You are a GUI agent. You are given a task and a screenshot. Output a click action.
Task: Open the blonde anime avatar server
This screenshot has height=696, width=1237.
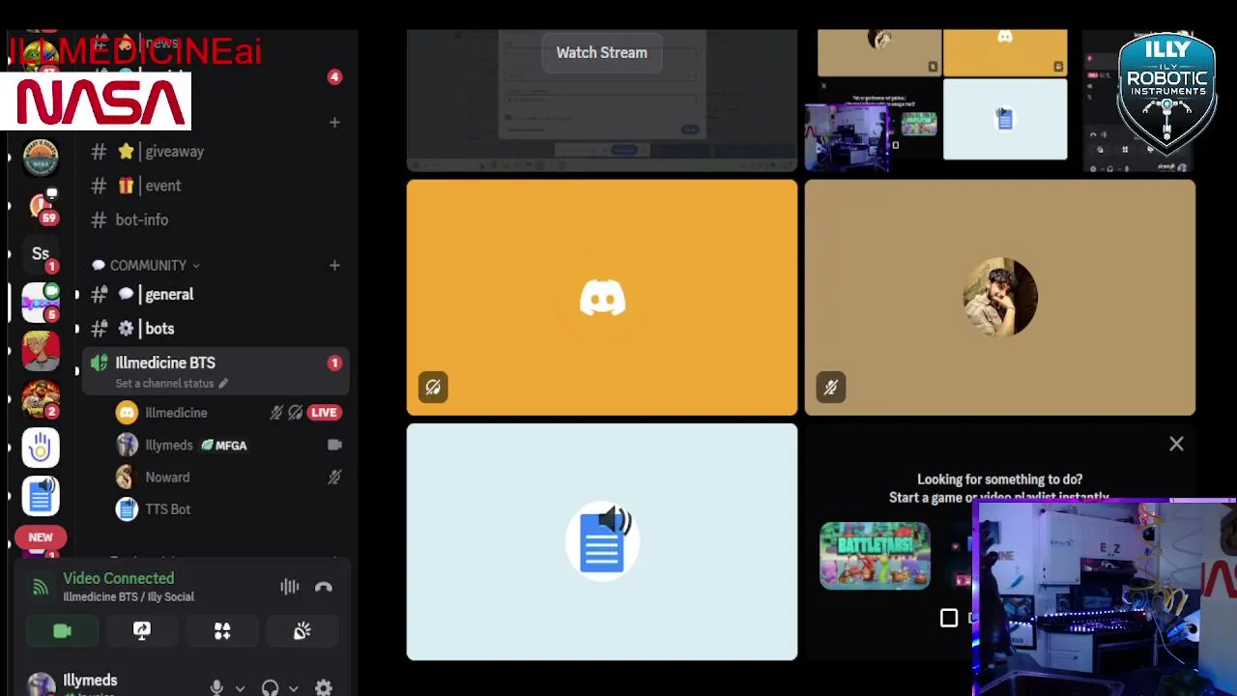(x=41, y=351)
